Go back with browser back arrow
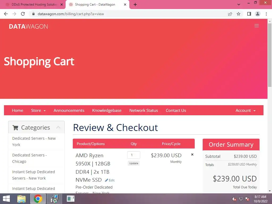Screen dimensions: 272x204 [6, 14]
